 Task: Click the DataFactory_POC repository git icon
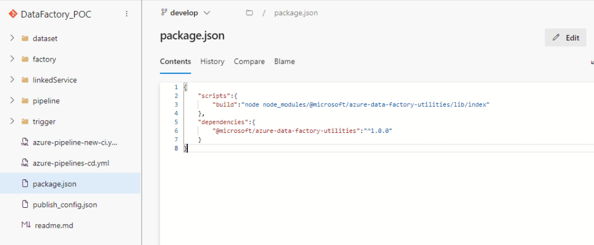click(x=13, y=14)
